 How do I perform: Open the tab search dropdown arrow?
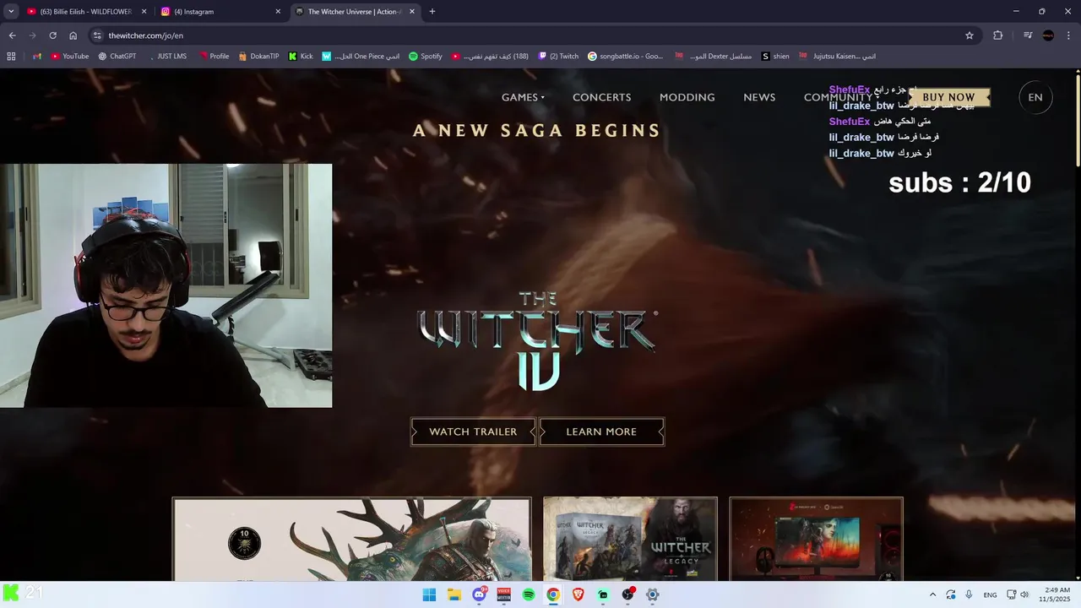(11, 12)
